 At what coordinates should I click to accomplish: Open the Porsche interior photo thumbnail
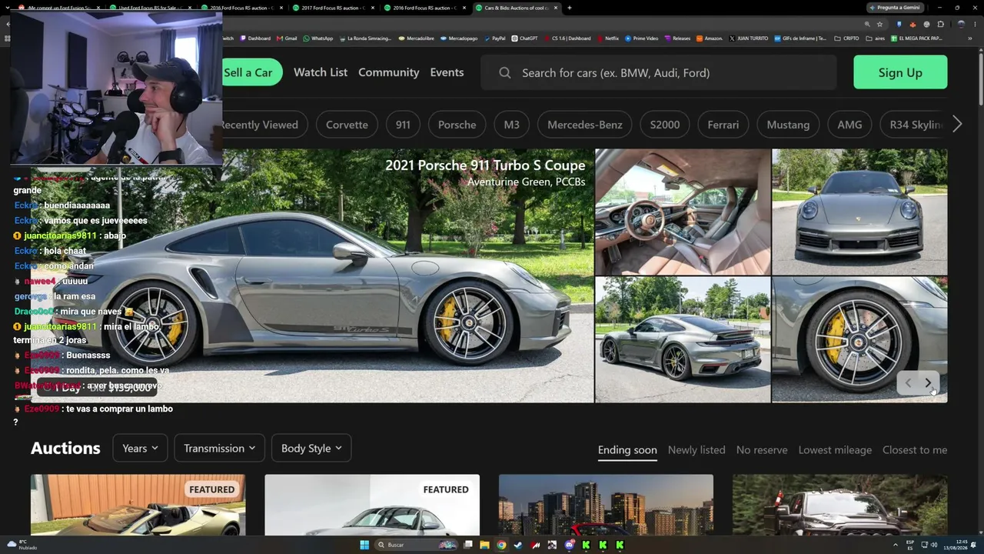coord(683,212)
